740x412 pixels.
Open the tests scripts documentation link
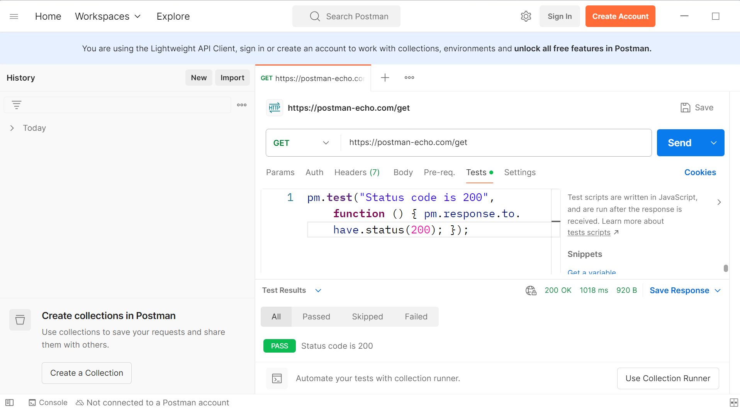(x=589, y=233)
